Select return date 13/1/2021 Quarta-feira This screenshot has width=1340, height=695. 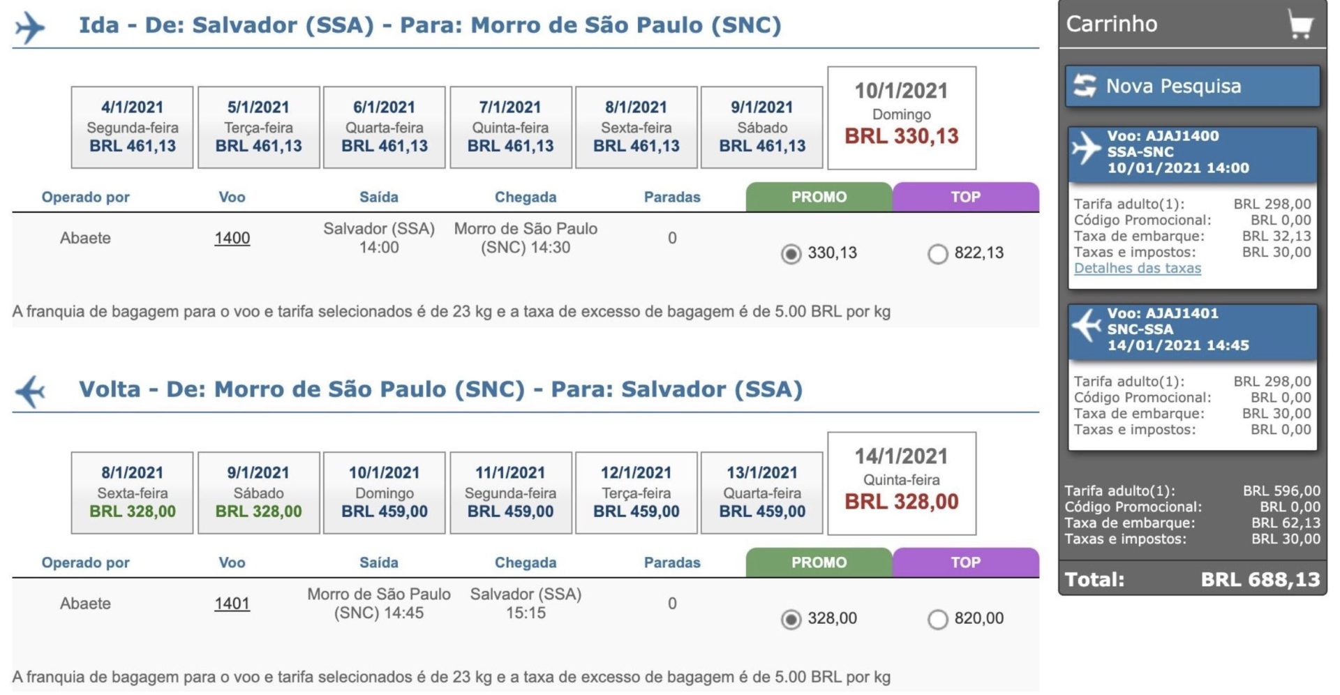(x=761, y=493)
